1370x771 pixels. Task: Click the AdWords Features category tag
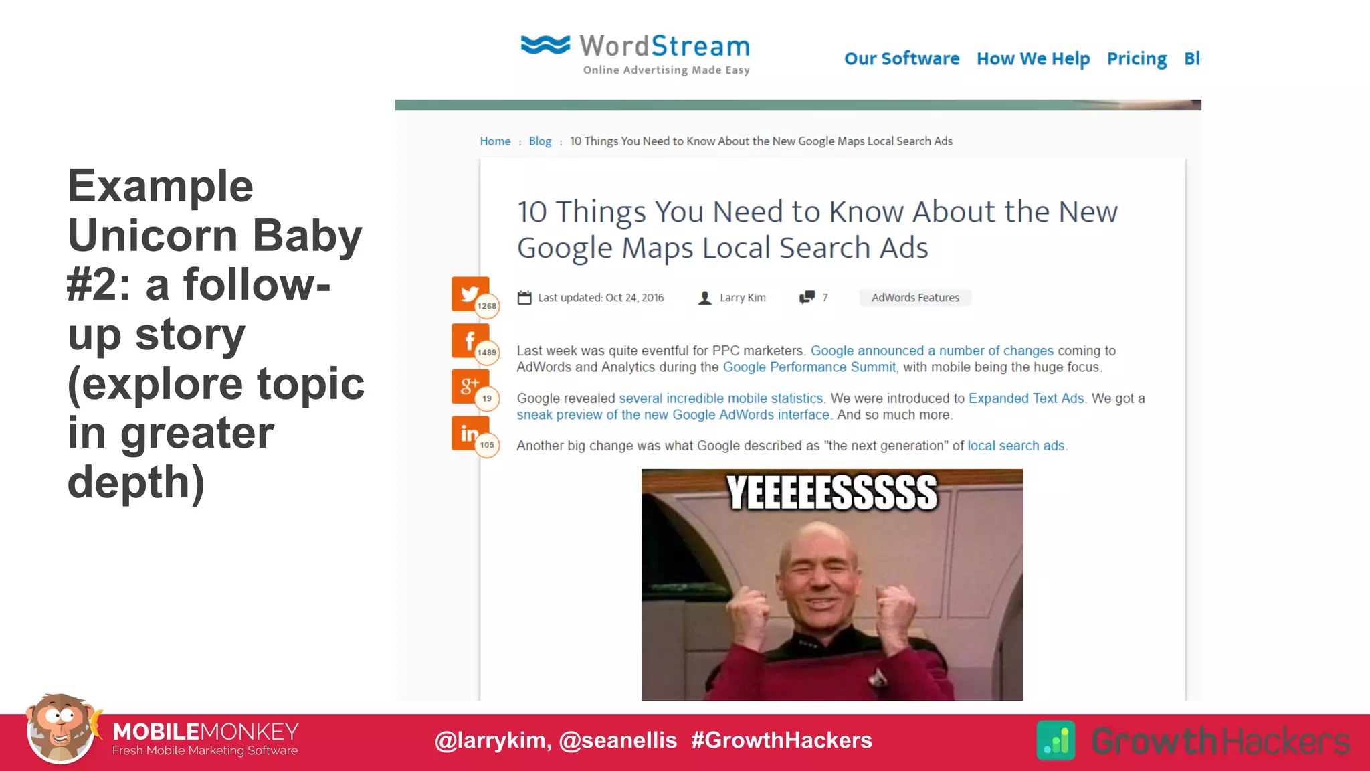(914, 298)
